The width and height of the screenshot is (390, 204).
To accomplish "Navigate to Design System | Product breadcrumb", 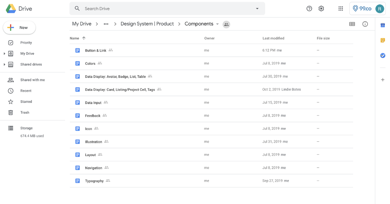I will tap(147, 24).
